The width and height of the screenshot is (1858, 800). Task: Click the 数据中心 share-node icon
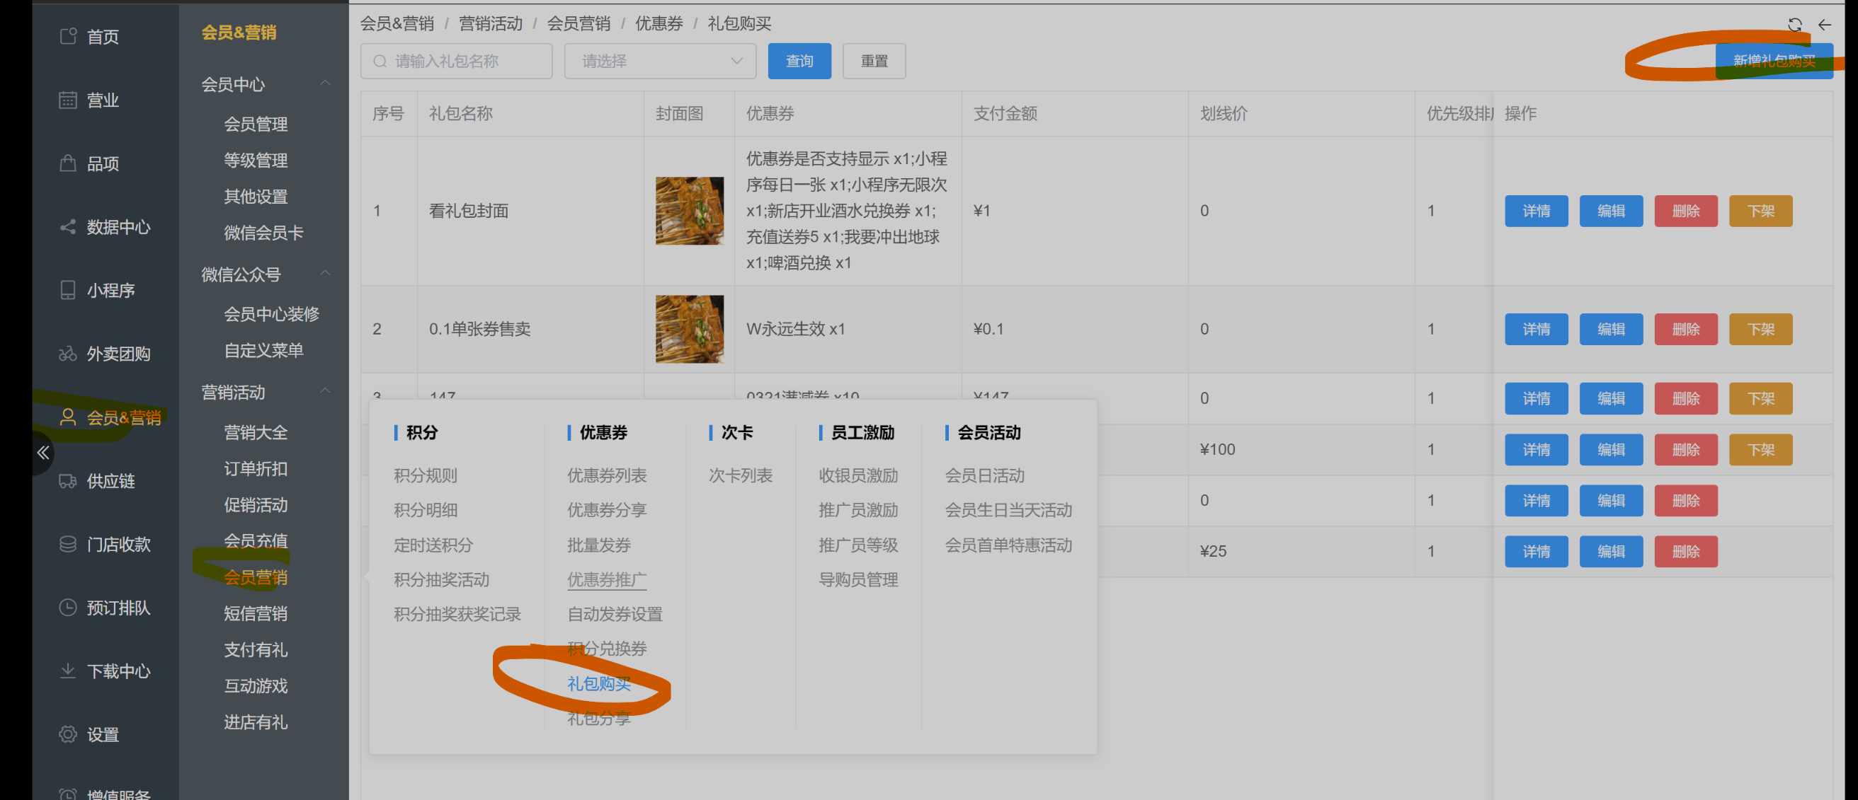click(x=68, y=226)
